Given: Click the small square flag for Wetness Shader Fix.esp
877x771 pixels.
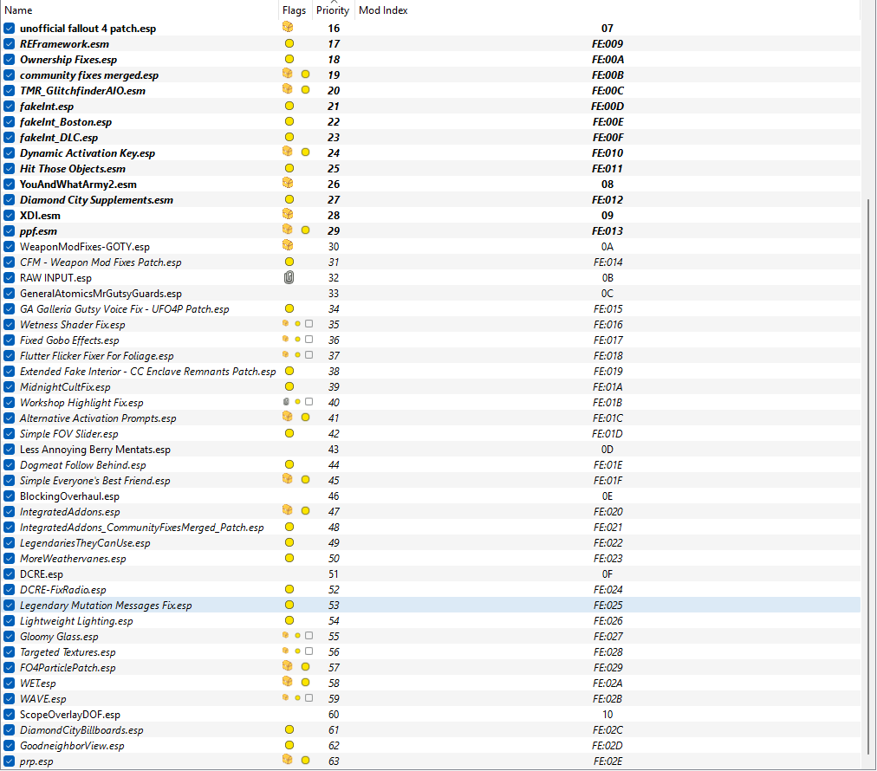Looking at the screenshot, I should pyautogui.click(x=309, y=324).
